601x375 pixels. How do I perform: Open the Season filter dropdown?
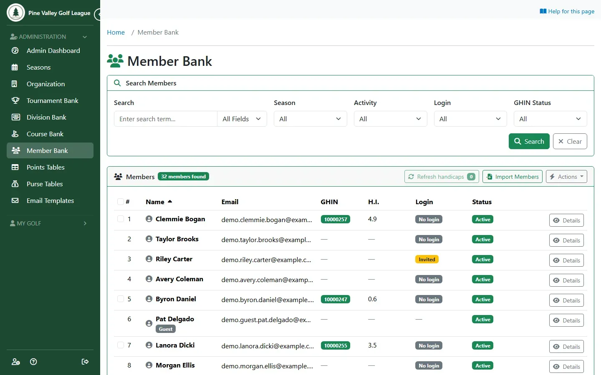pos(311,119)
